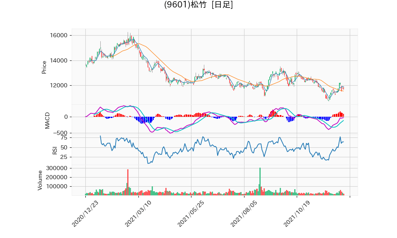Click the chart title (9601)松竹 [日足]
The height and width of the screenshot is (238, 397).
coord(198,5)
